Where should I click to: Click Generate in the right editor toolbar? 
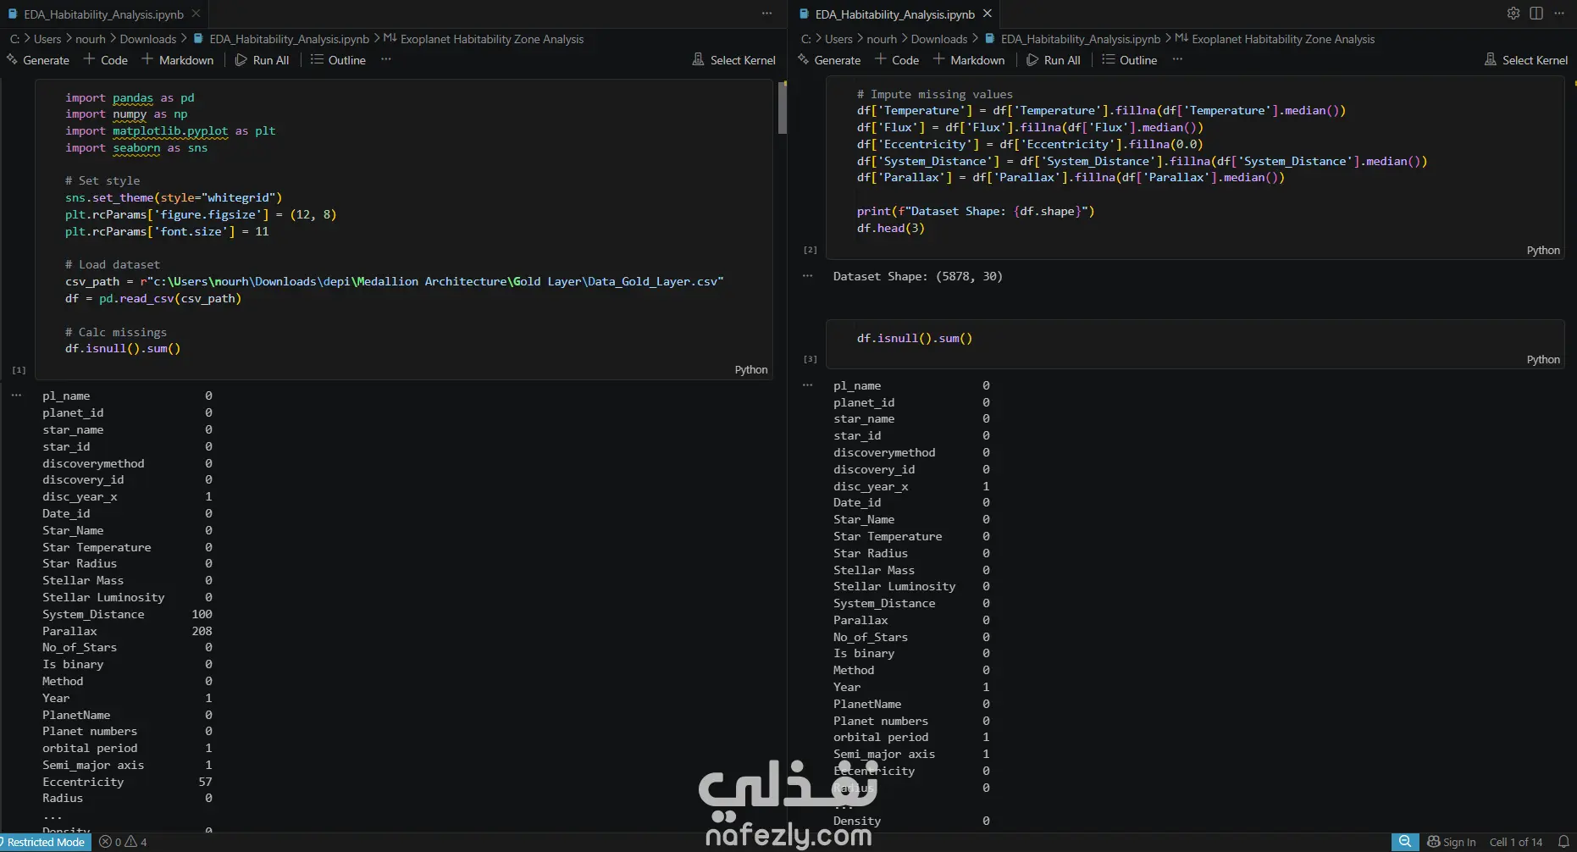click(x=829, y=60)
